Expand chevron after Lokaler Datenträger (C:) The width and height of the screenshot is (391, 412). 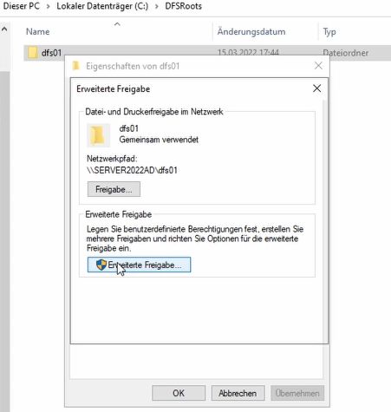coord(157,6)
